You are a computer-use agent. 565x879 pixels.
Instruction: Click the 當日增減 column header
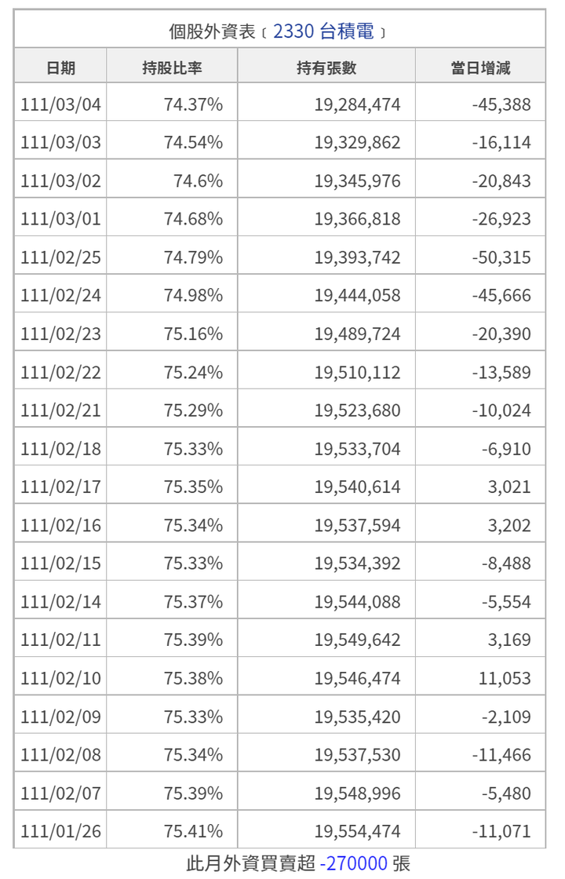coord(480,67)
